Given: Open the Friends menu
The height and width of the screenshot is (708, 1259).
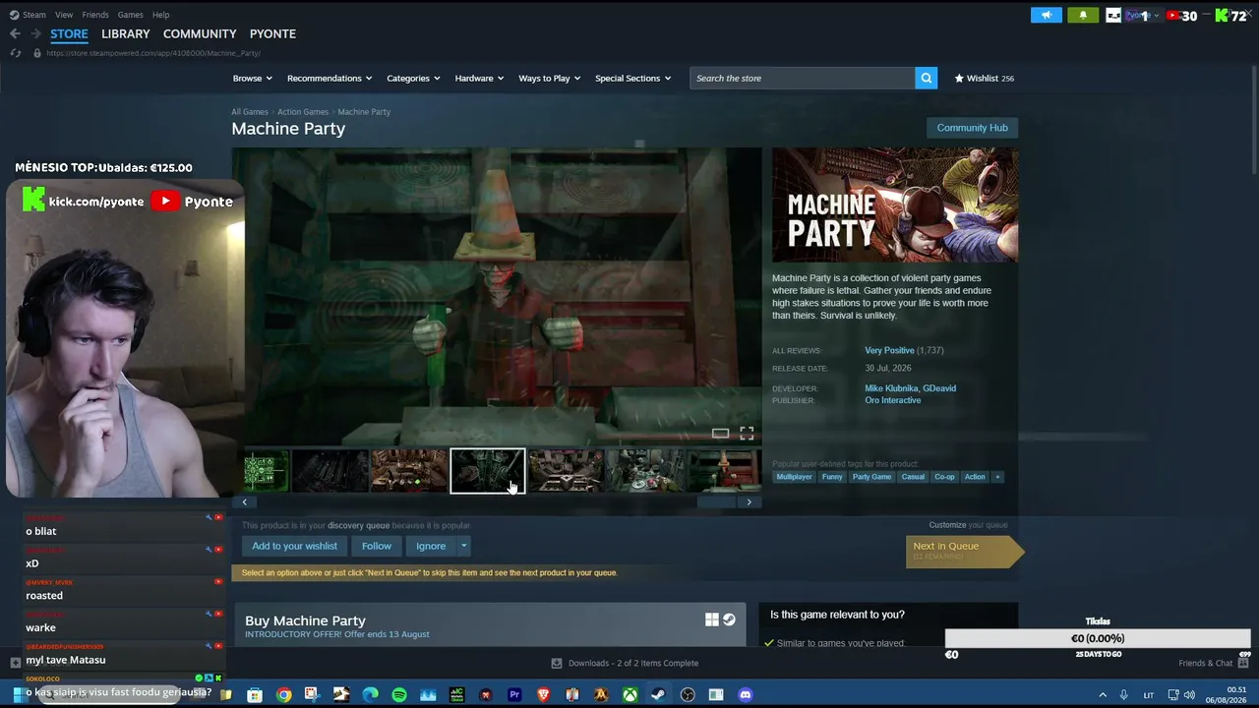Looking at the screenshot, I should click(x=95, y=15).
